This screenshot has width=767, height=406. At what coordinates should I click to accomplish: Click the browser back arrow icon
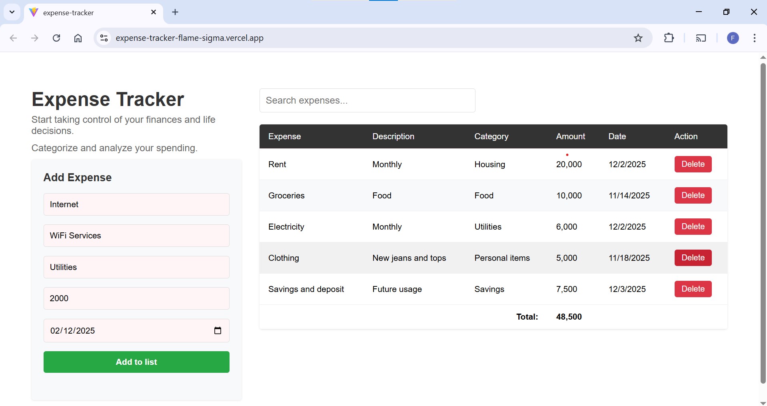(x=13, y=38)
